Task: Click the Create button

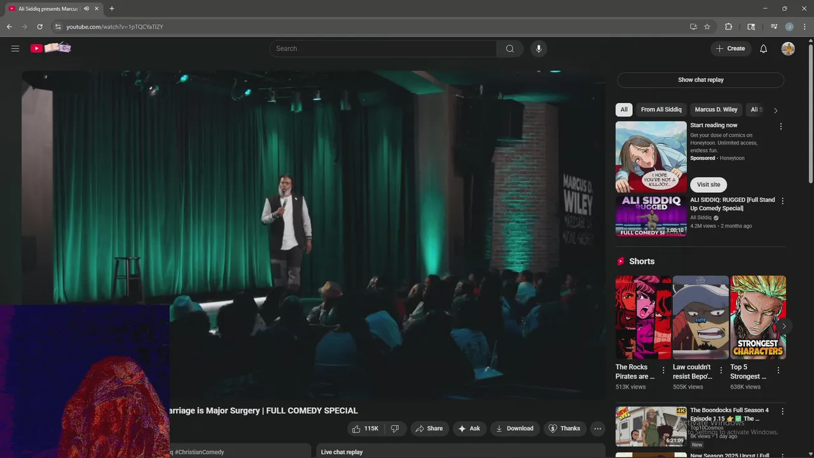Action: click(x=731, y=48)
